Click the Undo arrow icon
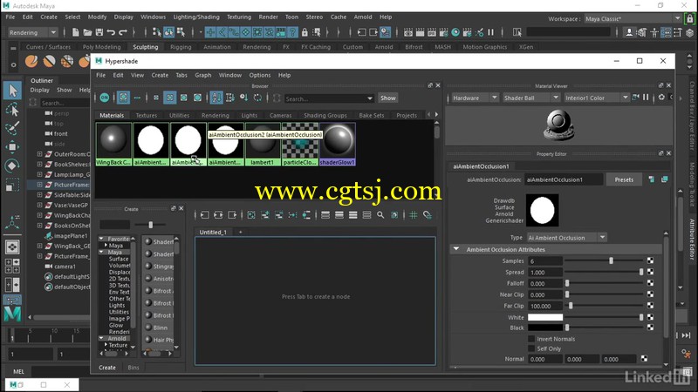Screen dimensions: 698x392 point(111,32)
